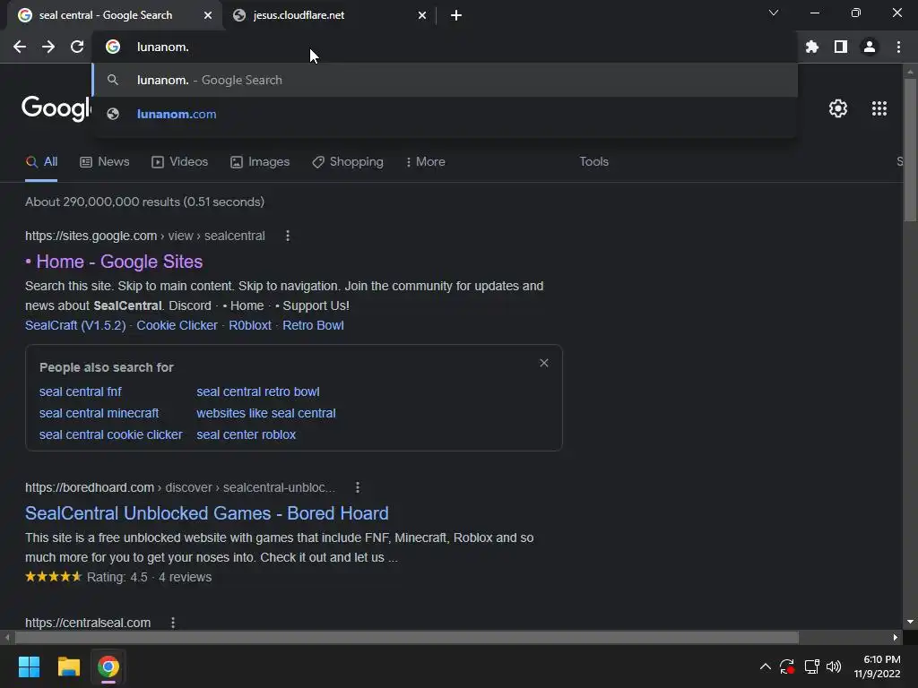918x688 pixels.
Task: Open Google quick settings gear
Action: (838, 108)
